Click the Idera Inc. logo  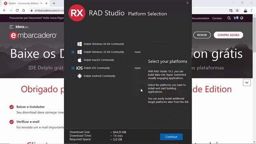[x=22, y=27]
